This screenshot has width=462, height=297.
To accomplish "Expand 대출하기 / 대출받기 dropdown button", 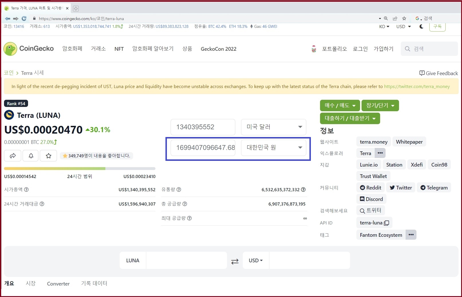I will tap(350, 118).
